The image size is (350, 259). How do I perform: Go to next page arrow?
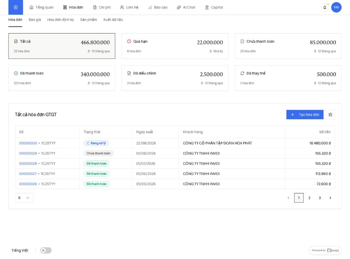(330, 198)
